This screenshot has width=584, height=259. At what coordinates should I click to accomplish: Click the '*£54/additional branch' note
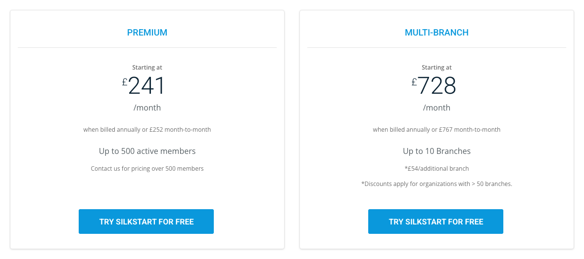(x=437, y=169)
